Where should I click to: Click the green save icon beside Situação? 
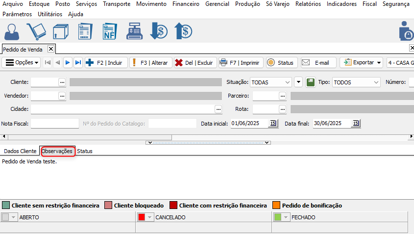pyautogui.click(x=311, y=82)
